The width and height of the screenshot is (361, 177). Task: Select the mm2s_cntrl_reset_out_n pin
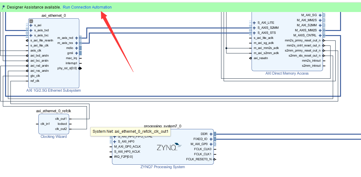pyautogui.click(x=304, y=46)
